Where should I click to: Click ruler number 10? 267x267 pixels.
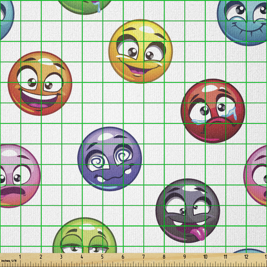tap(205, 257)
